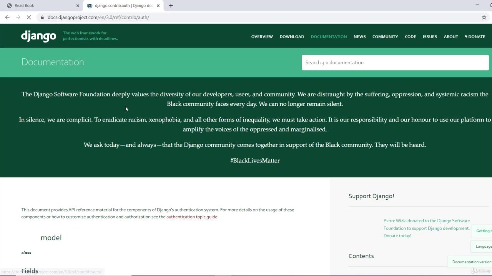Viewport: 492px width, 276px height.
Task: Open the News nav item
Action: click(359, 36)
